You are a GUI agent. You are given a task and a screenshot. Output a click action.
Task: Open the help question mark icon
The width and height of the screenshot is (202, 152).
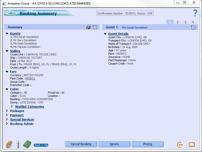(195, 13)
